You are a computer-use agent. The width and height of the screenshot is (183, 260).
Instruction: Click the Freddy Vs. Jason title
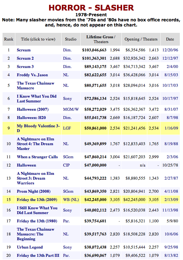pos(32,75)
